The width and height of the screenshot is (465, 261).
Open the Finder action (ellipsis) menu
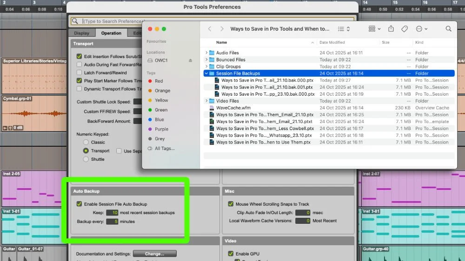421,29
